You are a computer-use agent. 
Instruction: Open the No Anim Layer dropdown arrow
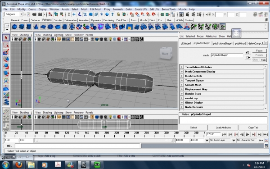tap(207, 140)
